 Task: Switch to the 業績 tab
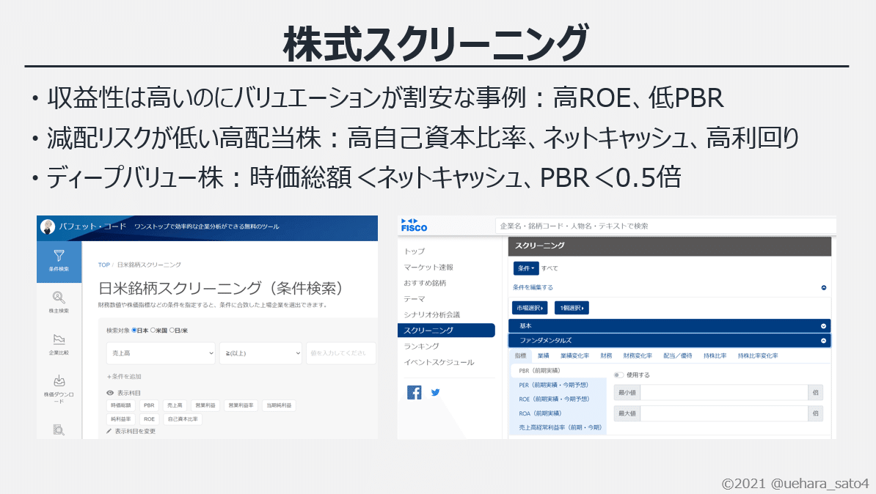(543, 355)
